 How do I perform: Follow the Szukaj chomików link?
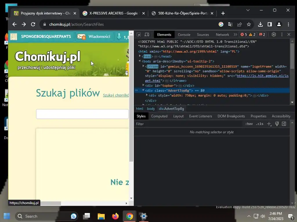tap(116, 95)
